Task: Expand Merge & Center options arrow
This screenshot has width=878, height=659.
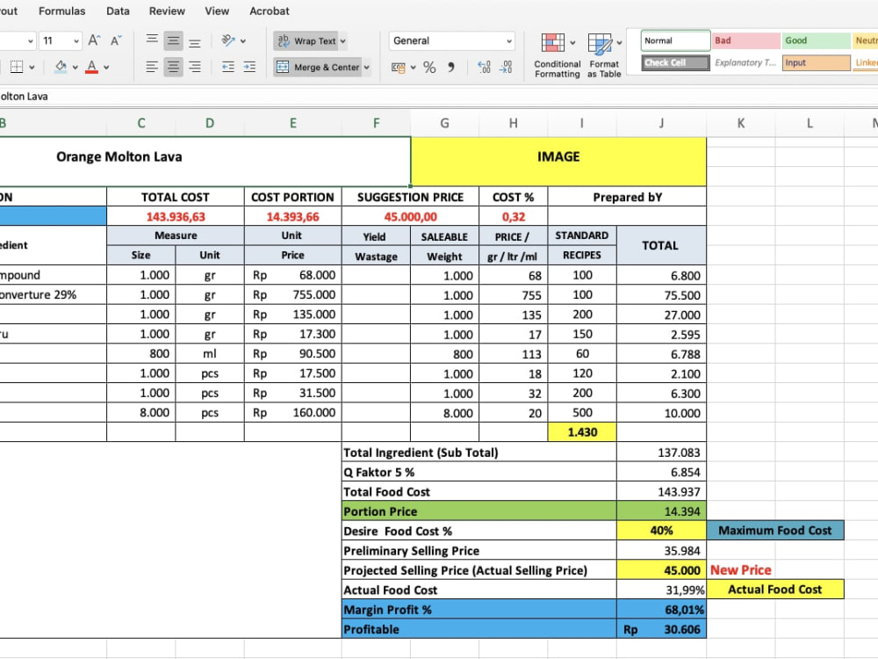Action: [x=367, y=68]
